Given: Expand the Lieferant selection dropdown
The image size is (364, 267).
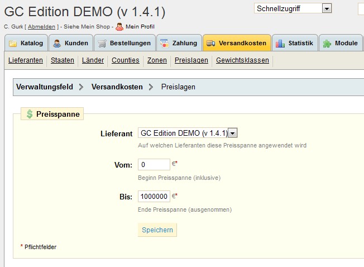Looking at the screenshot, I should pos(233,133).
